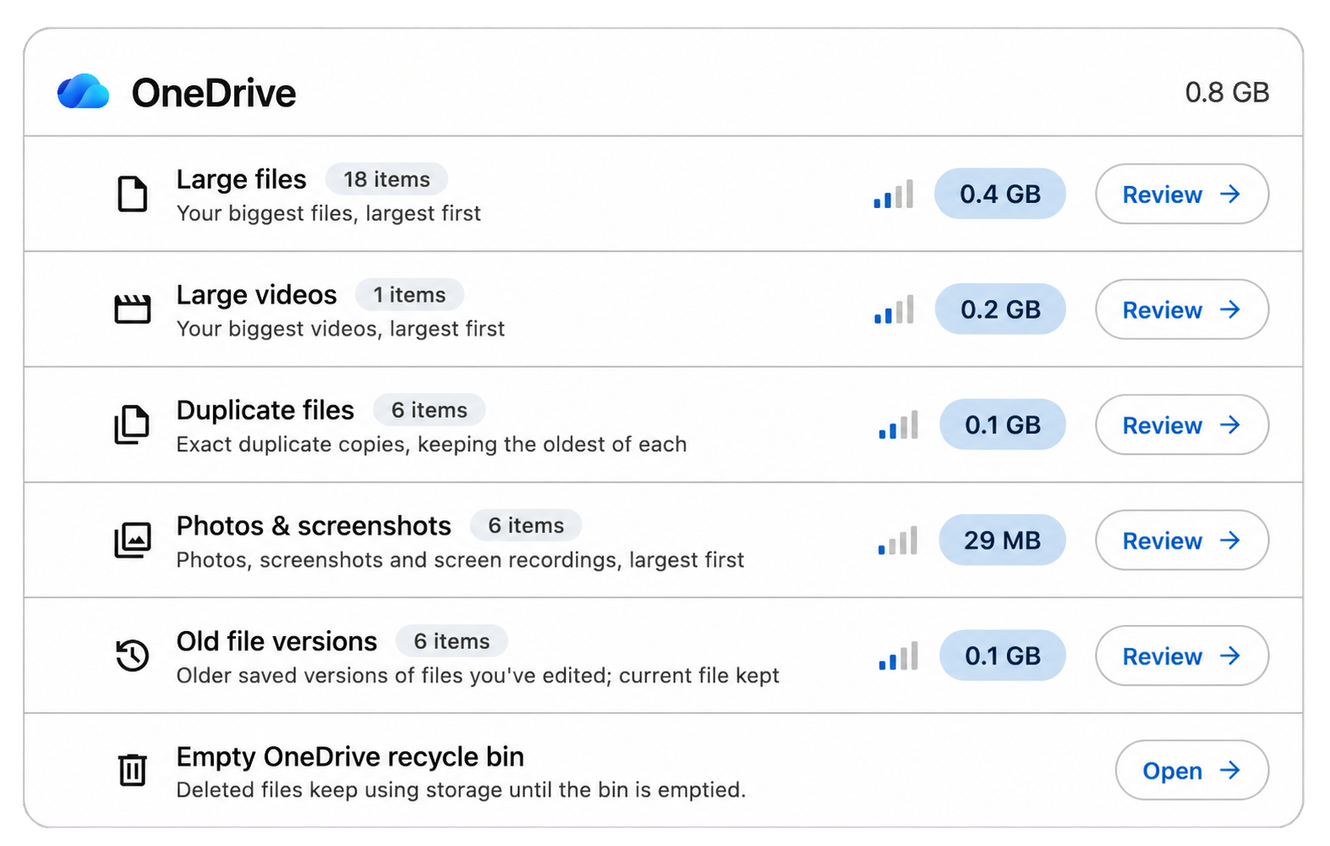Click the bar indicator in Large files row
This screenshot has height=846, width=1330.
(894, 194)
